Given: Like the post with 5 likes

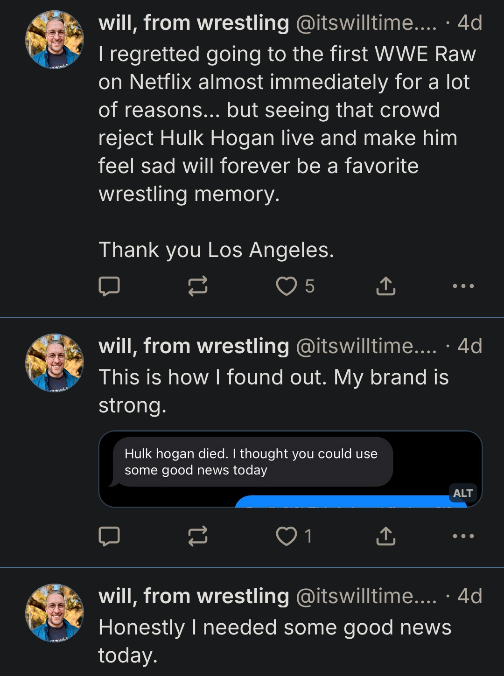Looking at the screenshot, I should click(x=287, y=286).
